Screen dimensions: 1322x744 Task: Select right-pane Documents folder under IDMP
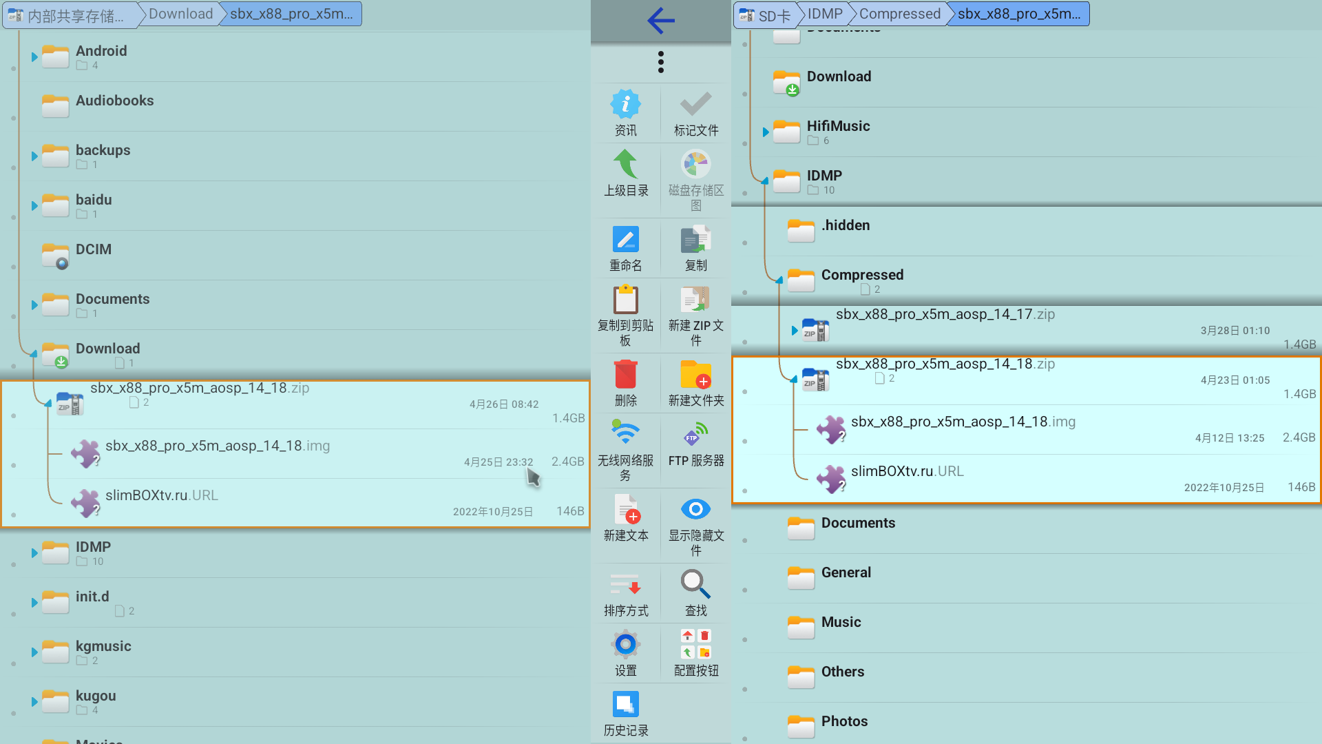pos(1027,529)
